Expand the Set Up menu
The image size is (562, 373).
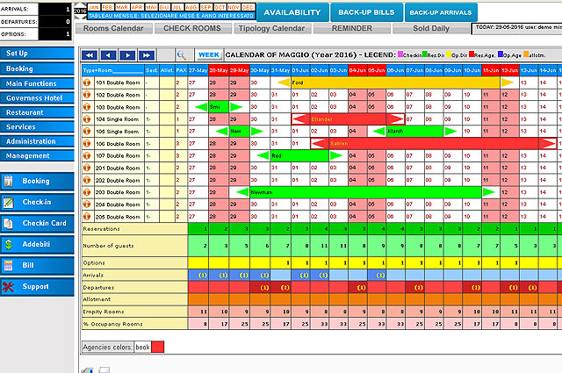coord(37,54)
